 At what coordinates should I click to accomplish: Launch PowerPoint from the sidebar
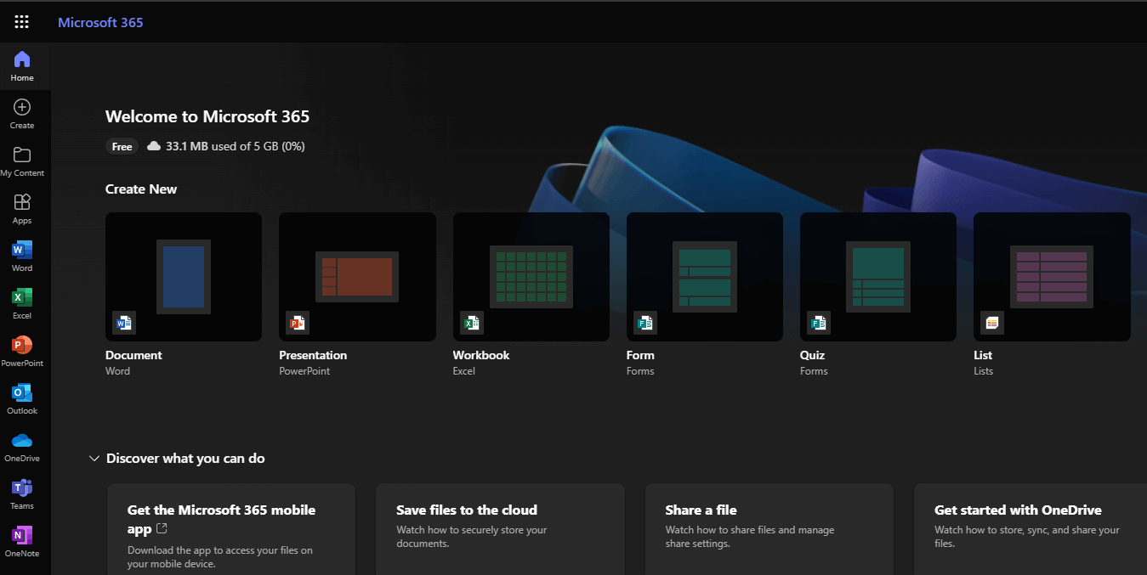tap(21, 352)
